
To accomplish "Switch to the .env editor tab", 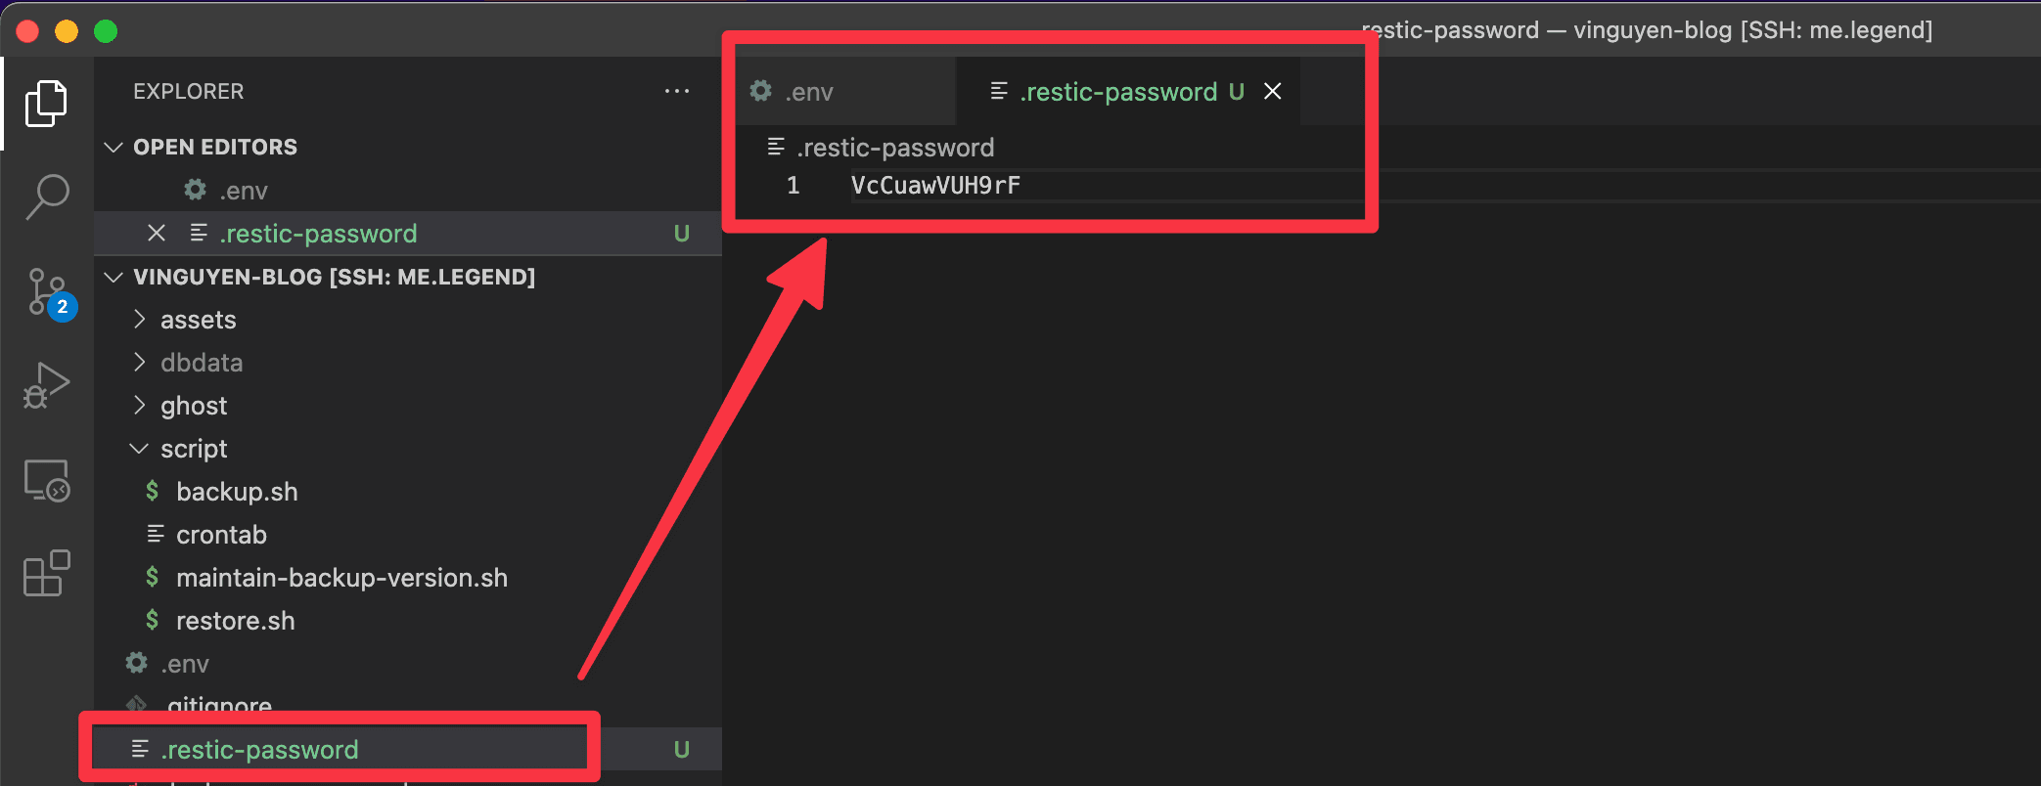I will coord(809,92).
